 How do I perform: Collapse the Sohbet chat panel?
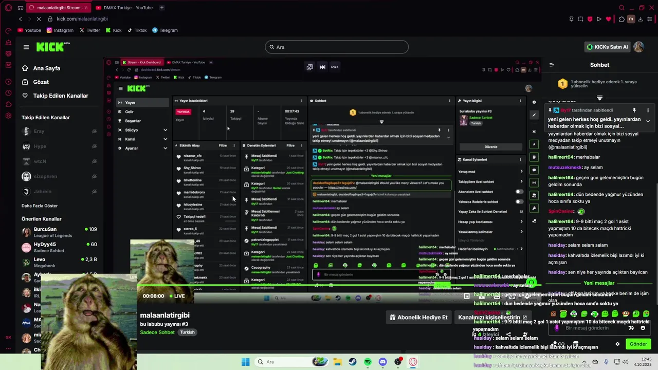coord(552,65)
